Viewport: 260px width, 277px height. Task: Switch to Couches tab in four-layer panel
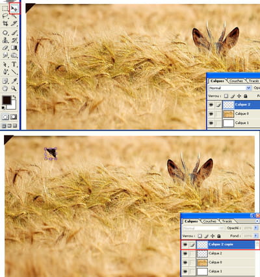click(210, 221)
